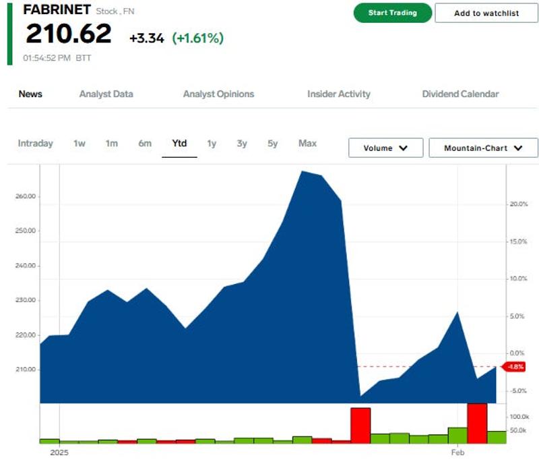Choose the 6m chart range
Screen dimensions: 539x462
pyautogui.click(x=145, y=143)
